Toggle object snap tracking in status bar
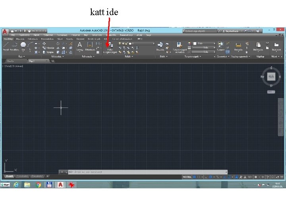The height and width of the screenshot is (215, 286). (225, 177)
